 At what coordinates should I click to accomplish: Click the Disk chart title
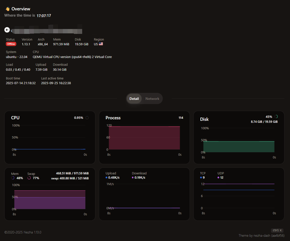pos(204,119)
